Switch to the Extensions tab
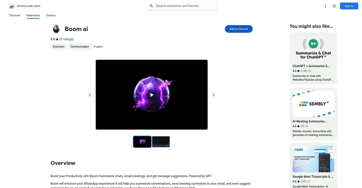This screenshot has width=362, height=188. click(x=33, y=15)
